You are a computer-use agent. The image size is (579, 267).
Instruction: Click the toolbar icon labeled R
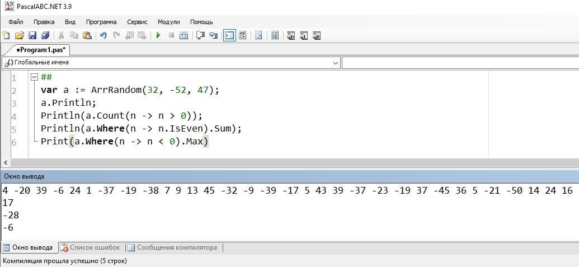pyautogui.click(x=317, y=36)
